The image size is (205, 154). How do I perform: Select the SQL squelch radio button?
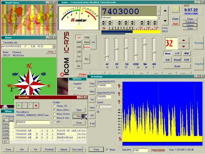click(75, 88)
